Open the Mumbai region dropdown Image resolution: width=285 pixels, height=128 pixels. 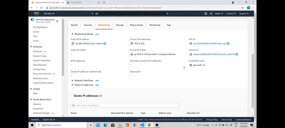[231, 14]
